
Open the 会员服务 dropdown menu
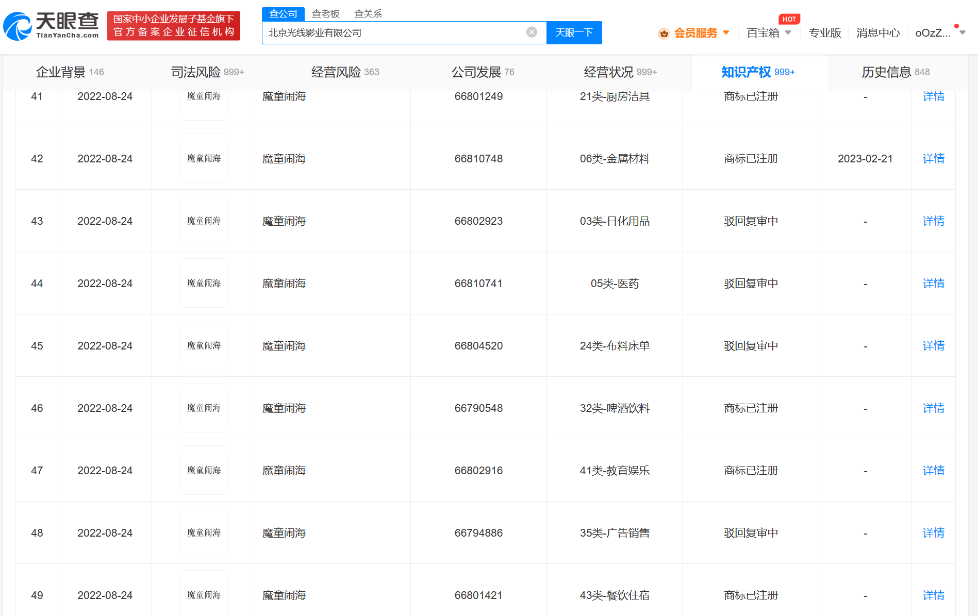696,32
